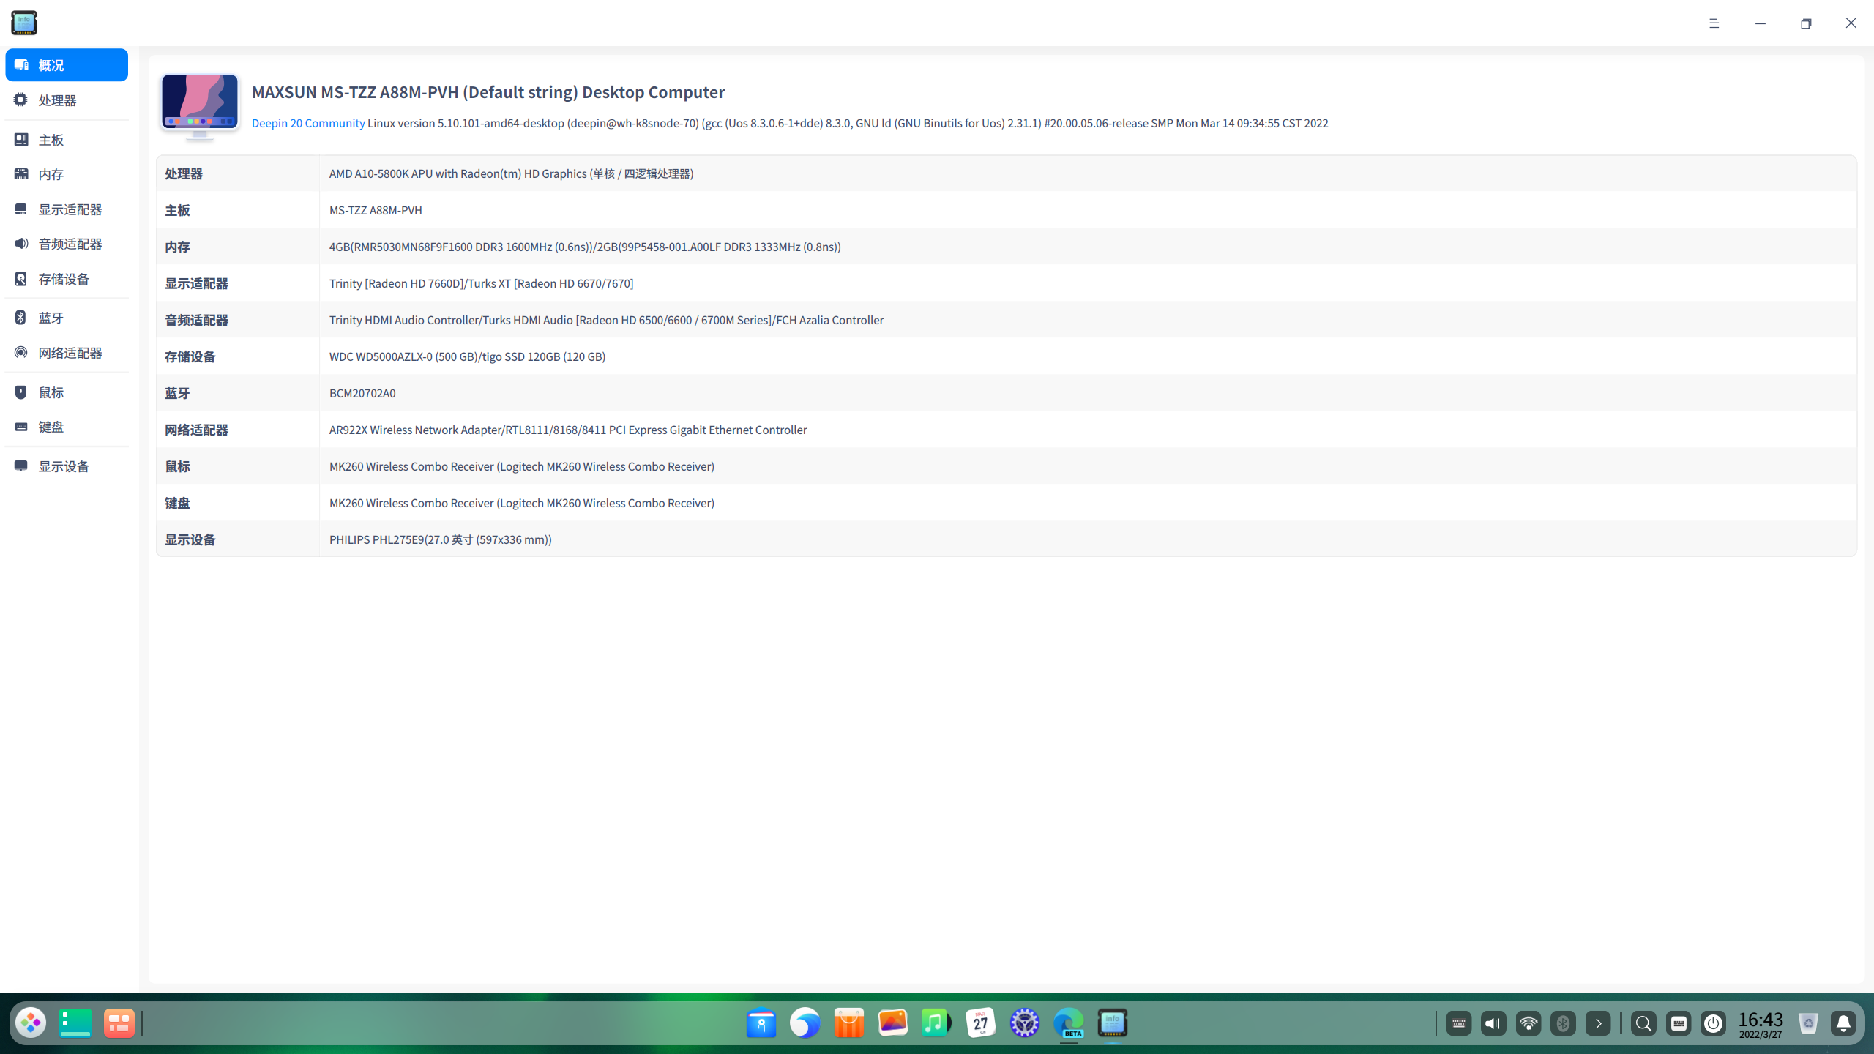Open the 蓝牙 Bluetooth section

coord(51,318)
